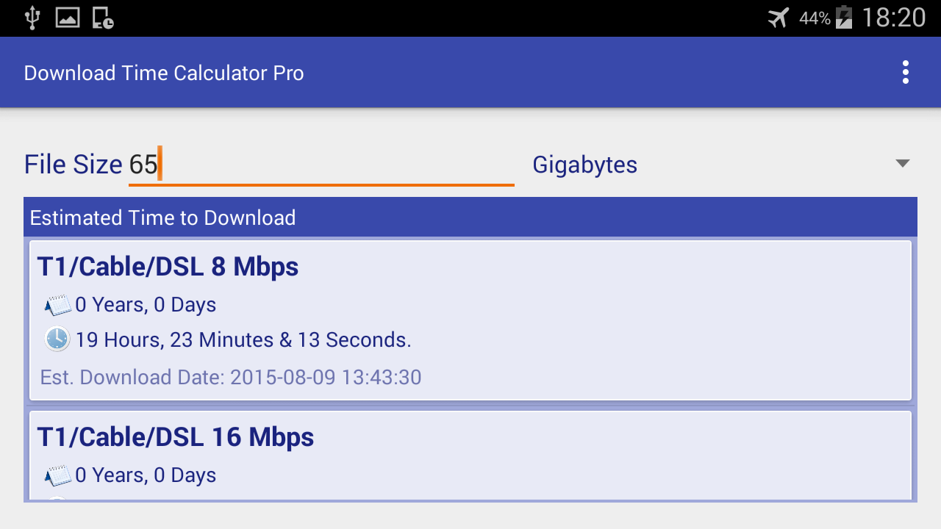Tap the airplane mode status icon
This screenshot has height=529, width=941.
[779, 18]
